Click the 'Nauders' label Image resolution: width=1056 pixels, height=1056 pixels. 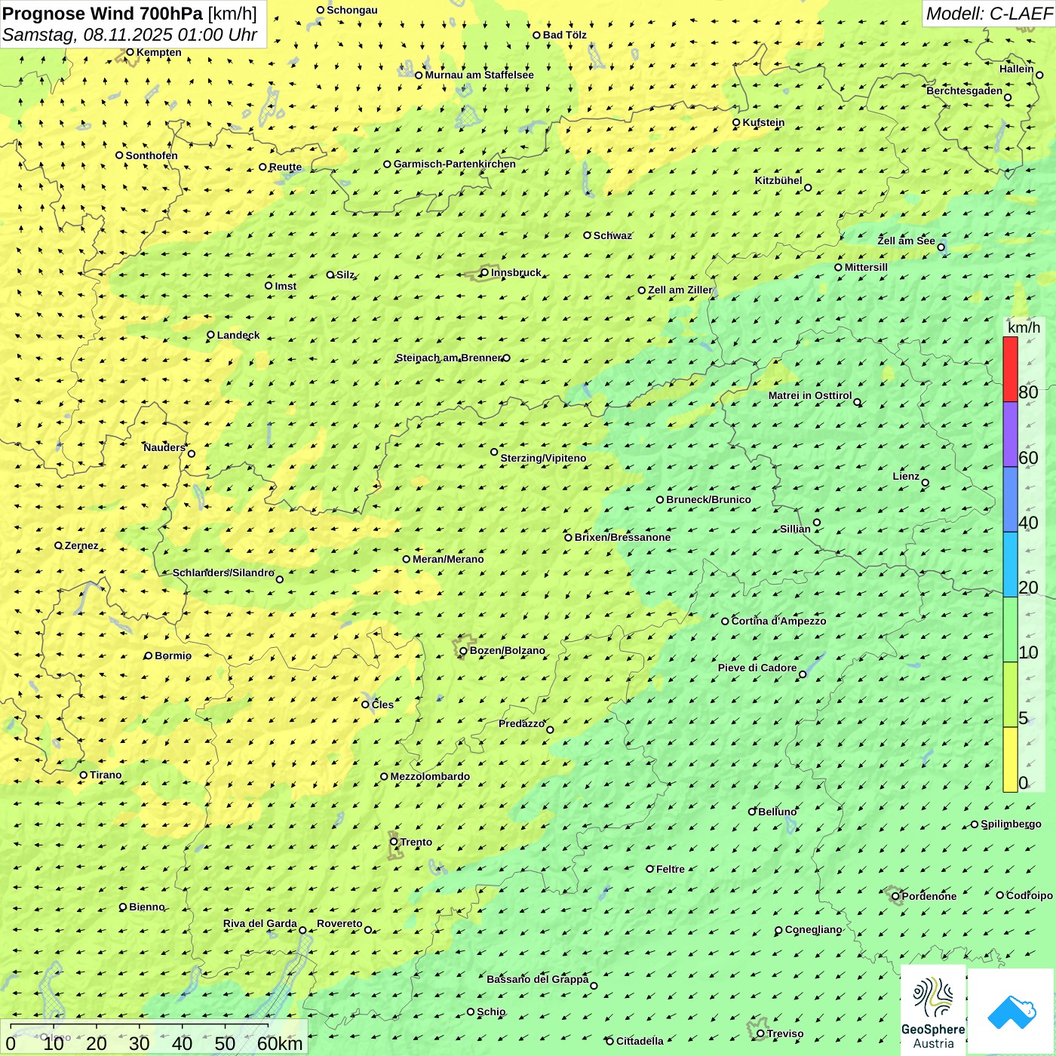pos(164,447)
